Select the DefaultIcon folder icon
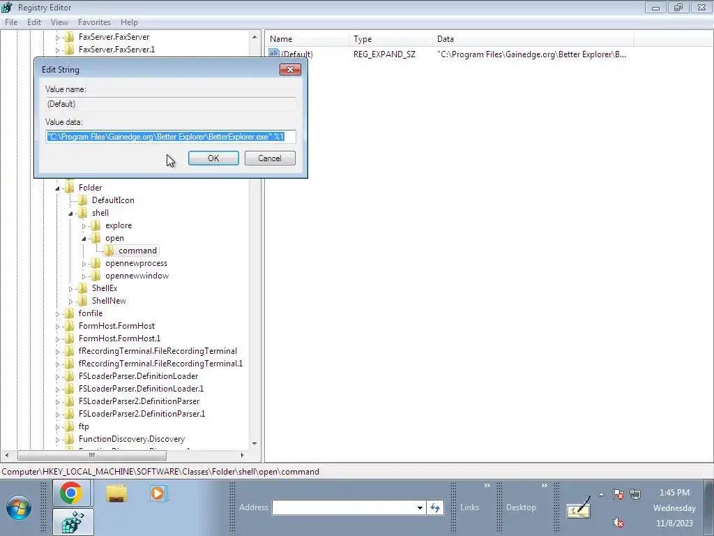Image resolution: width=714 pixels, height=536 pixels. pos(82,200)
